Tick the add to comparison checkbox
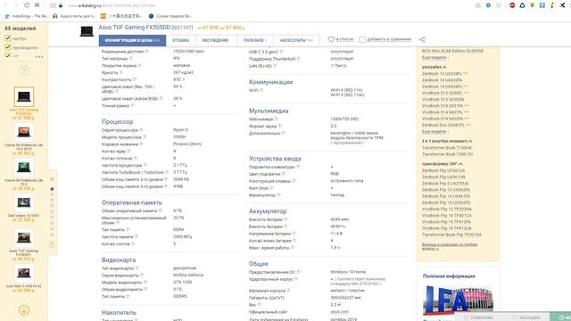571x321 pixels. pyautogui.click(x=362, y=39)
